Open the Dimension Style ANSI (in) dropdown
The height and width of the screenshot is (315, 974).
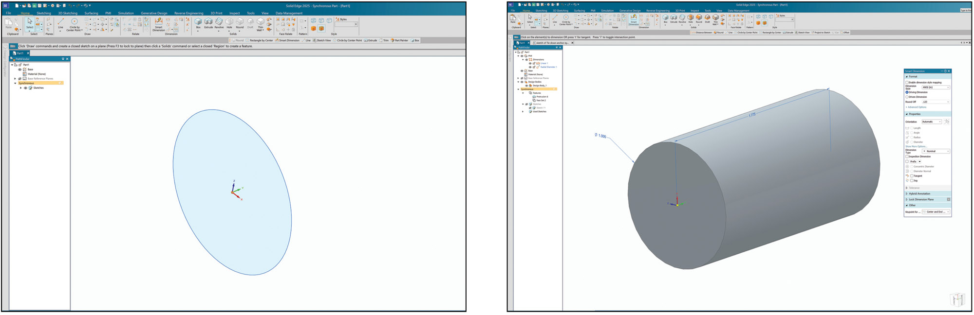click(936, 87)
